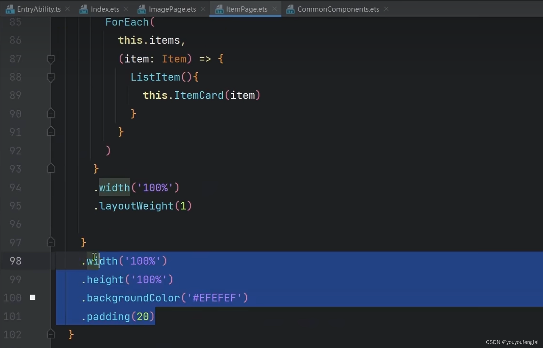Close the EntryAbility.ts tab

pyautogui.click(x=68, y=9)
